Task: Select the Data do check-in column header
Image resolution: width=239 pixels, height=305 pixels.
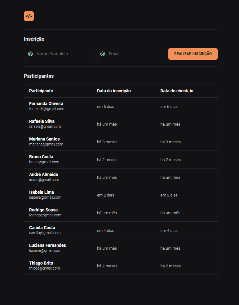Action: tap(177, 91)
